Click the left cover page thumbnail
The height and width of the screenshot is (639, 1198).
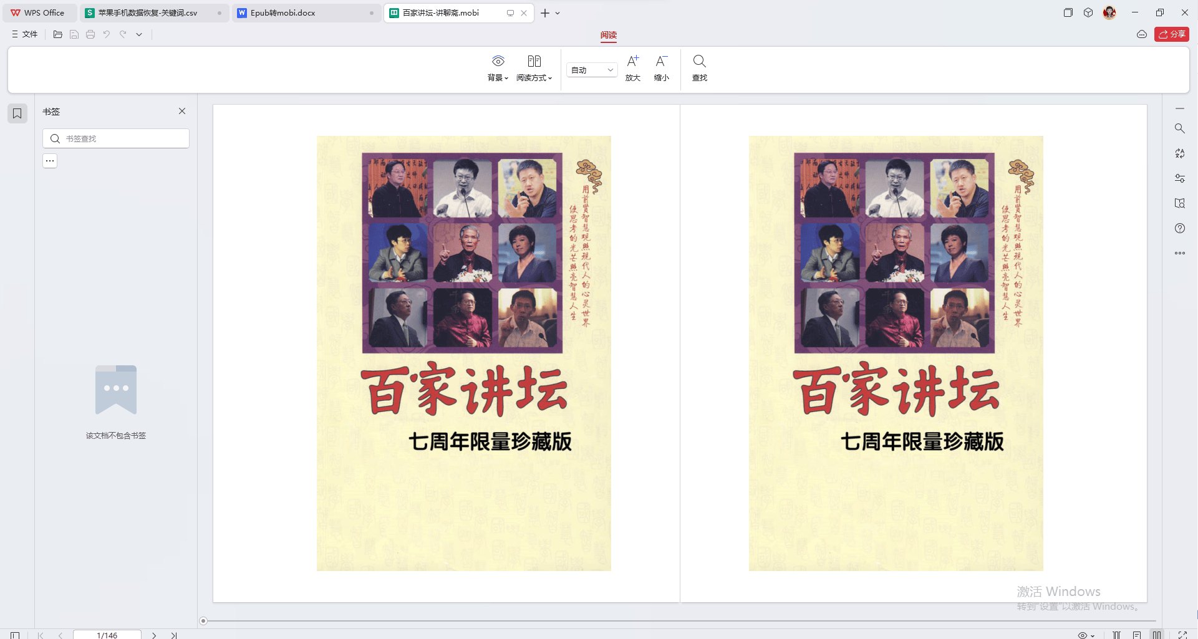tap(464, 353)
